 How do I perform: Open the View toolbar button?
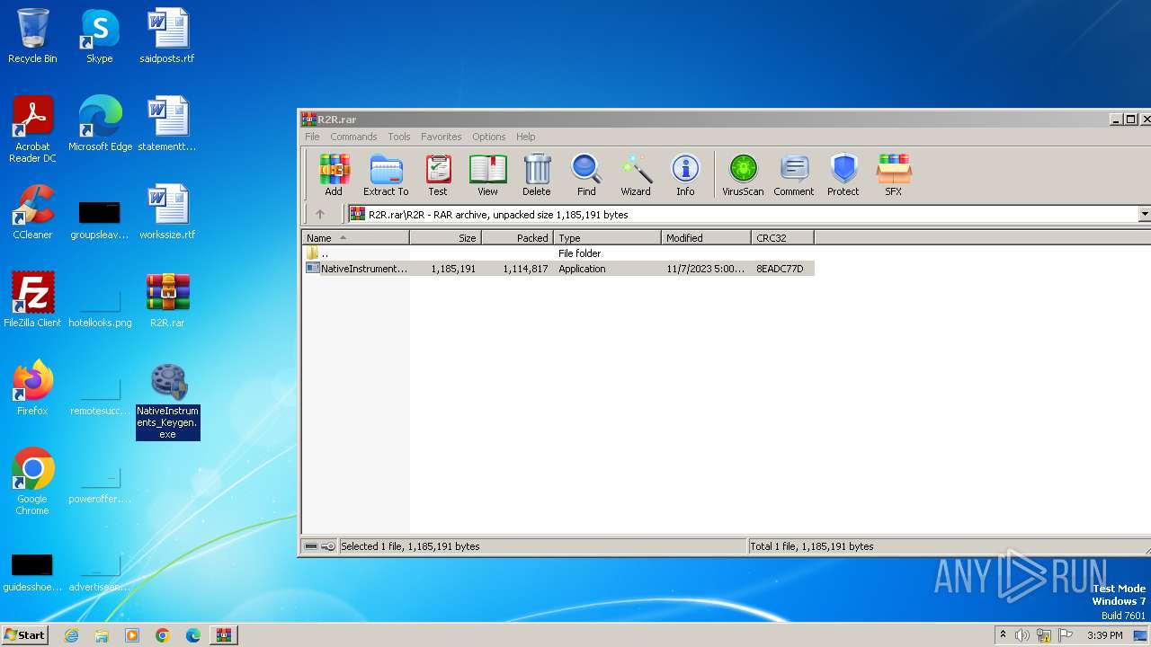(487, 174)
